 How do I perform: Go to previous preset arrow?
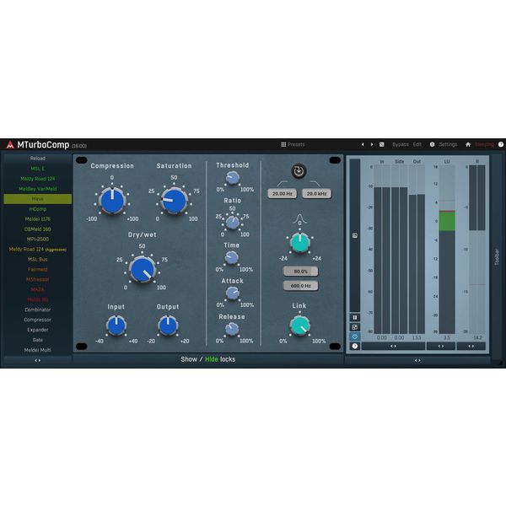[363, 144]
